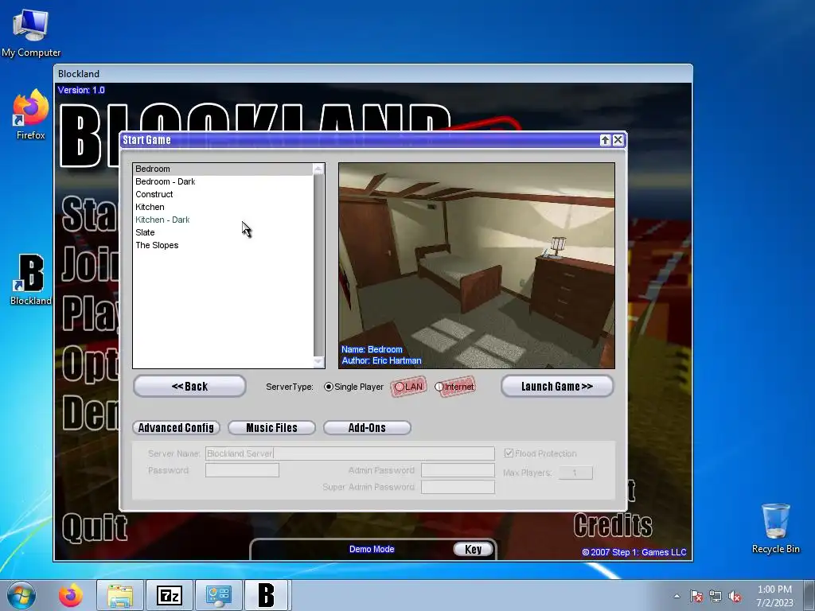Open the My Computer desktop icon
The width and height of the screenshot is (815, 611).
click(31, 32)
